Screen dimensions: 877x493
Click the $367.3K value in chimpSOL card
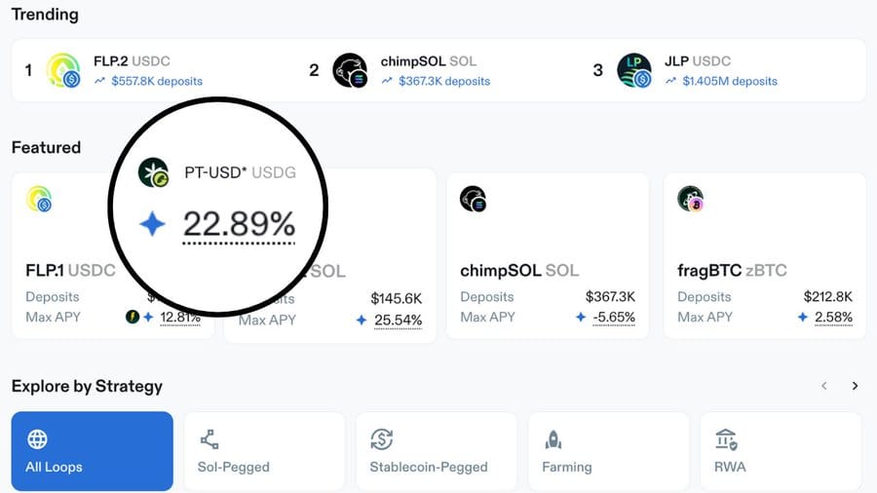[610, 296]
